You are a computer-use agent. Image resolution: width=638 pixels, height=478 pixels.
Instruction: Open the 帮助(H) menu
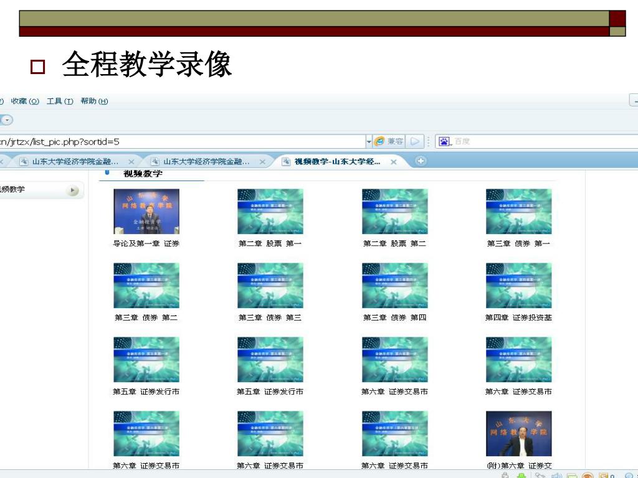(x=95, y=101)
